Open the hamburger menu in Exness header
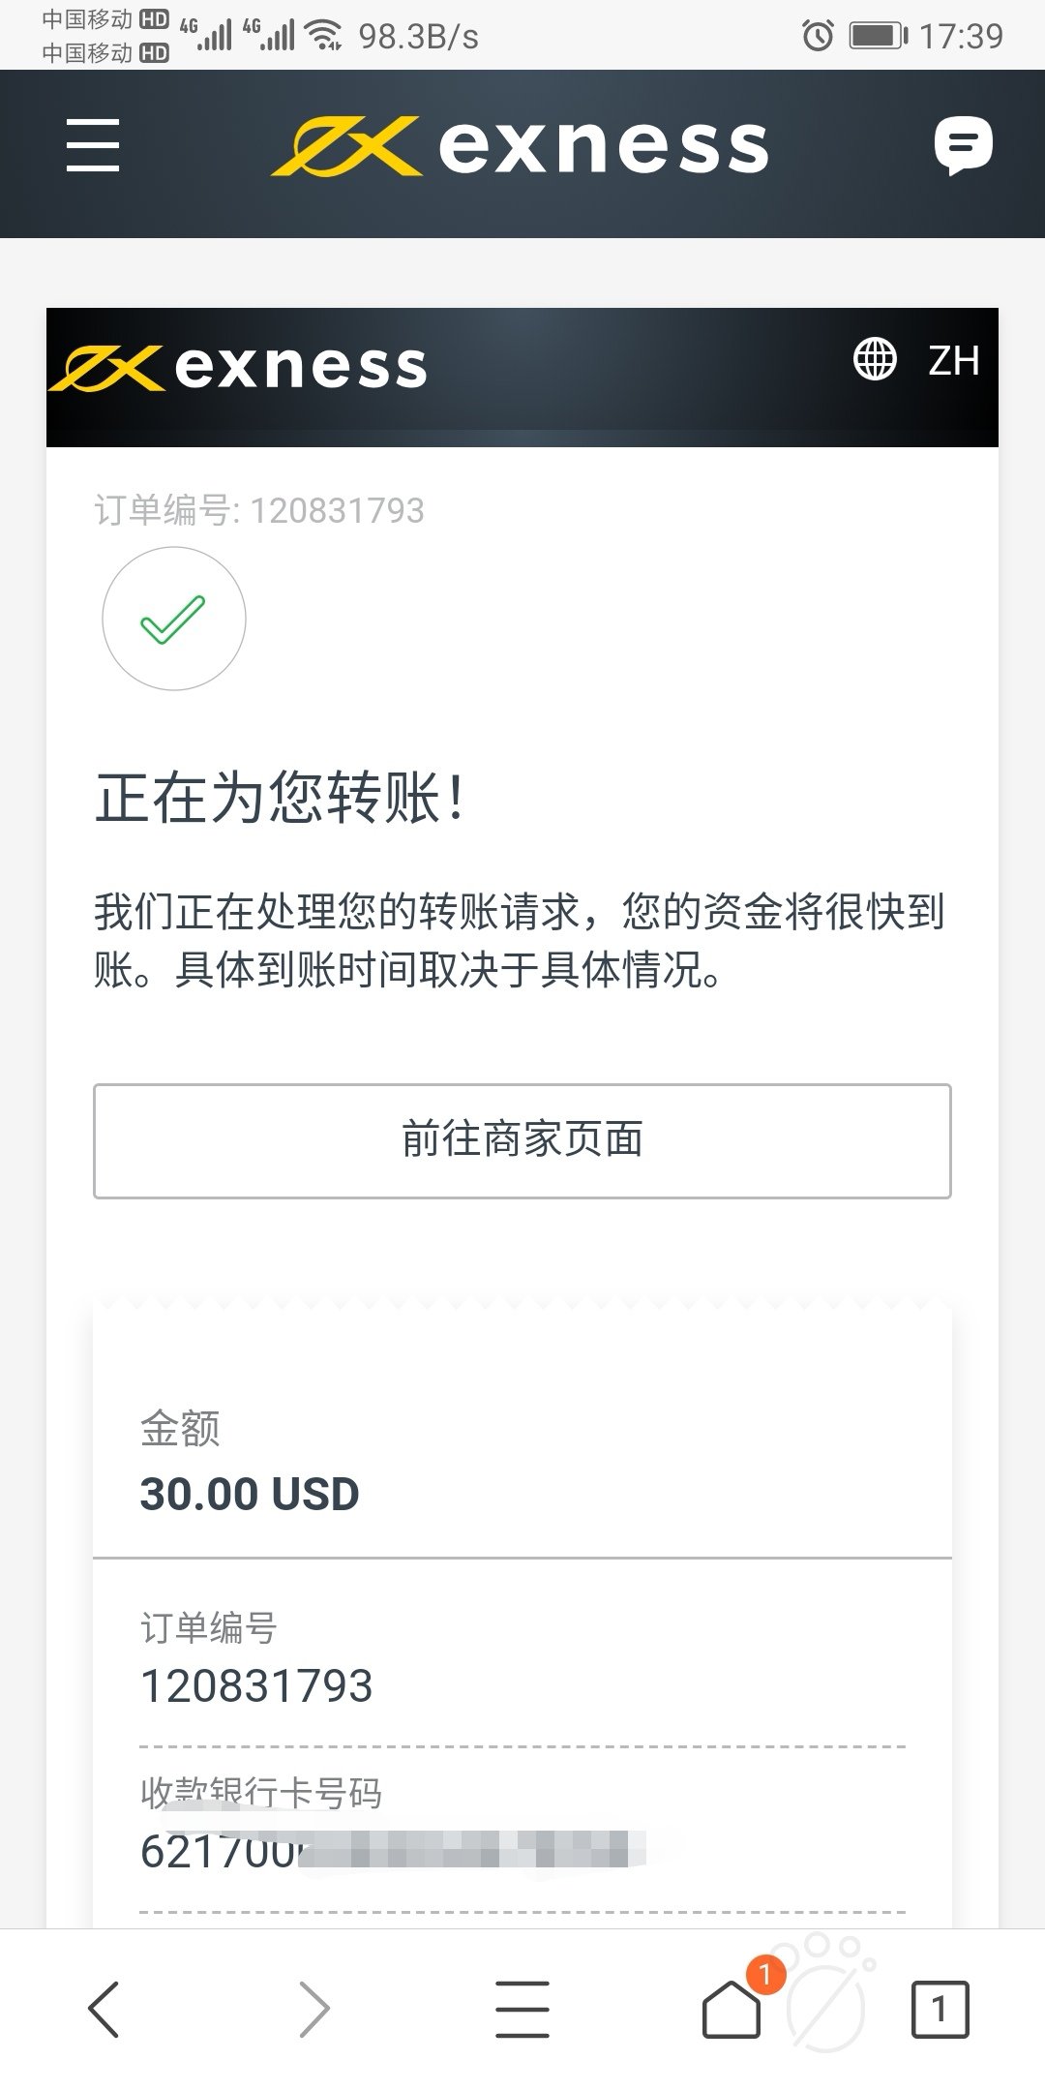Screen dimensions: 1045x2091 (x=93, y=145)
